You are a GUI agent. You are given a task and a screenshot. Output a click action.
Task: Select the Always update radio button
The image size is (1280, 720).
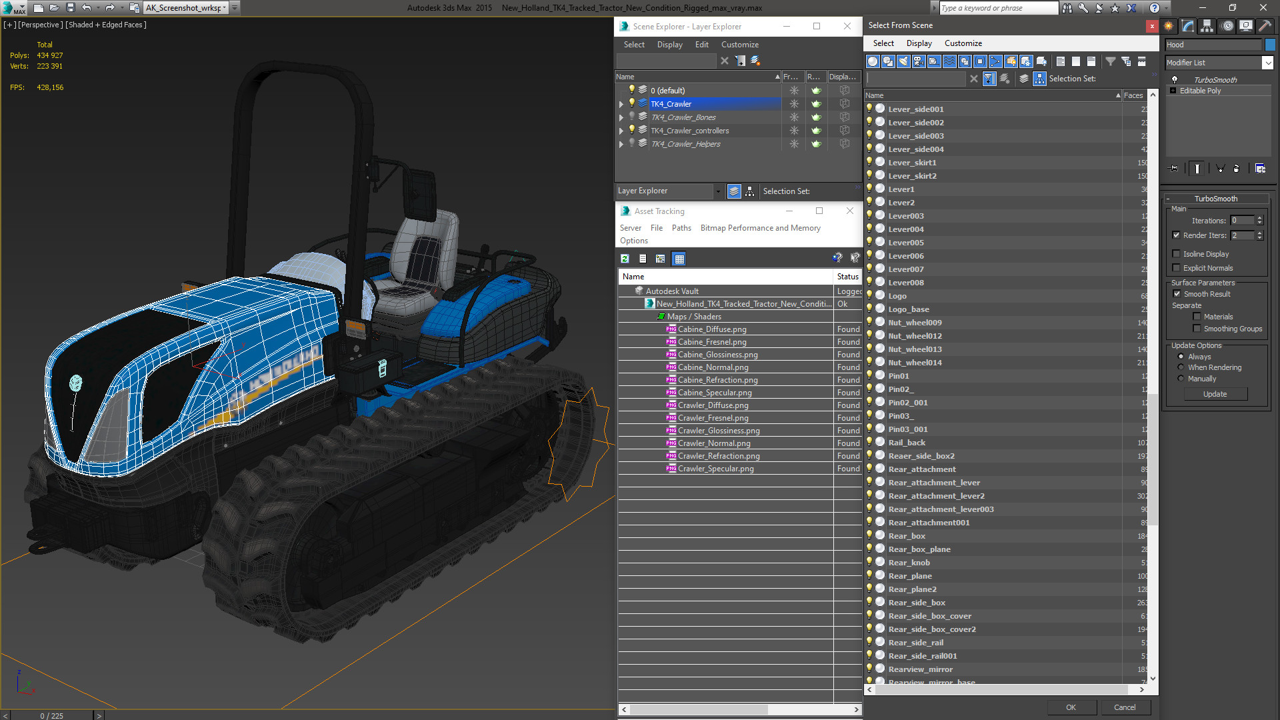(1181, 357)
